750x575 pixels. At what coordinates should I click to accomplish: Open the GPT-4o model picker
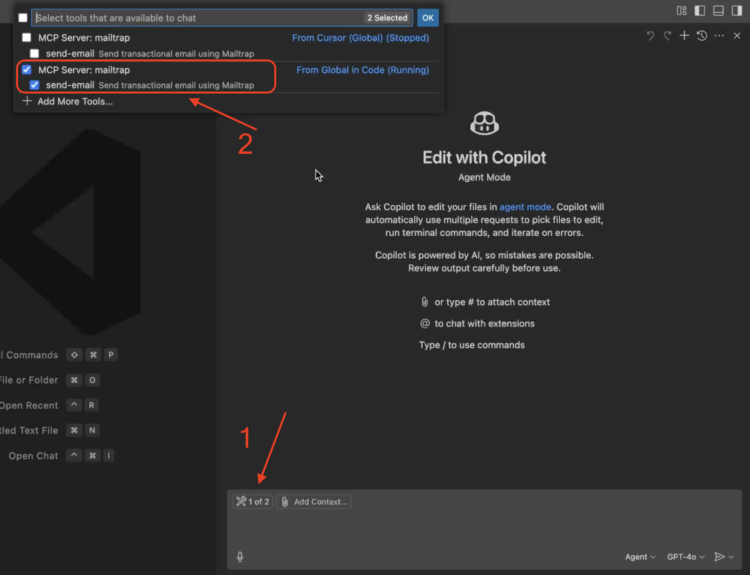coord(684,557)
